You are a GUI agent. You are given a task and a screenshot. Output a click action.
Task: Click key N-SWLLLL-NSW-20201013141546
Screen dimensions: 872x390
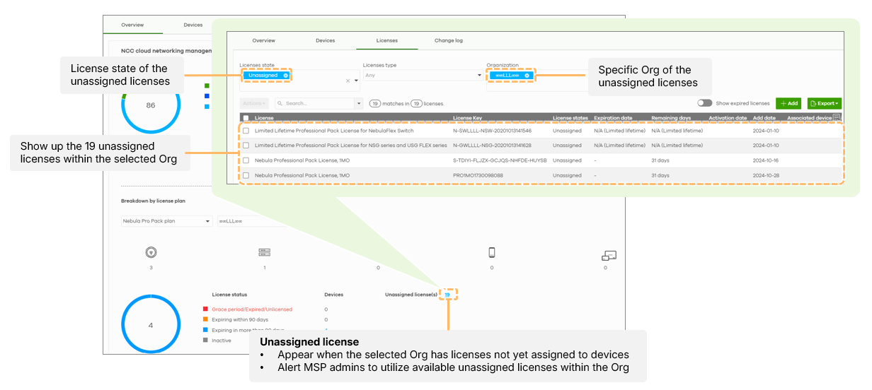click(x=492, y=131)
